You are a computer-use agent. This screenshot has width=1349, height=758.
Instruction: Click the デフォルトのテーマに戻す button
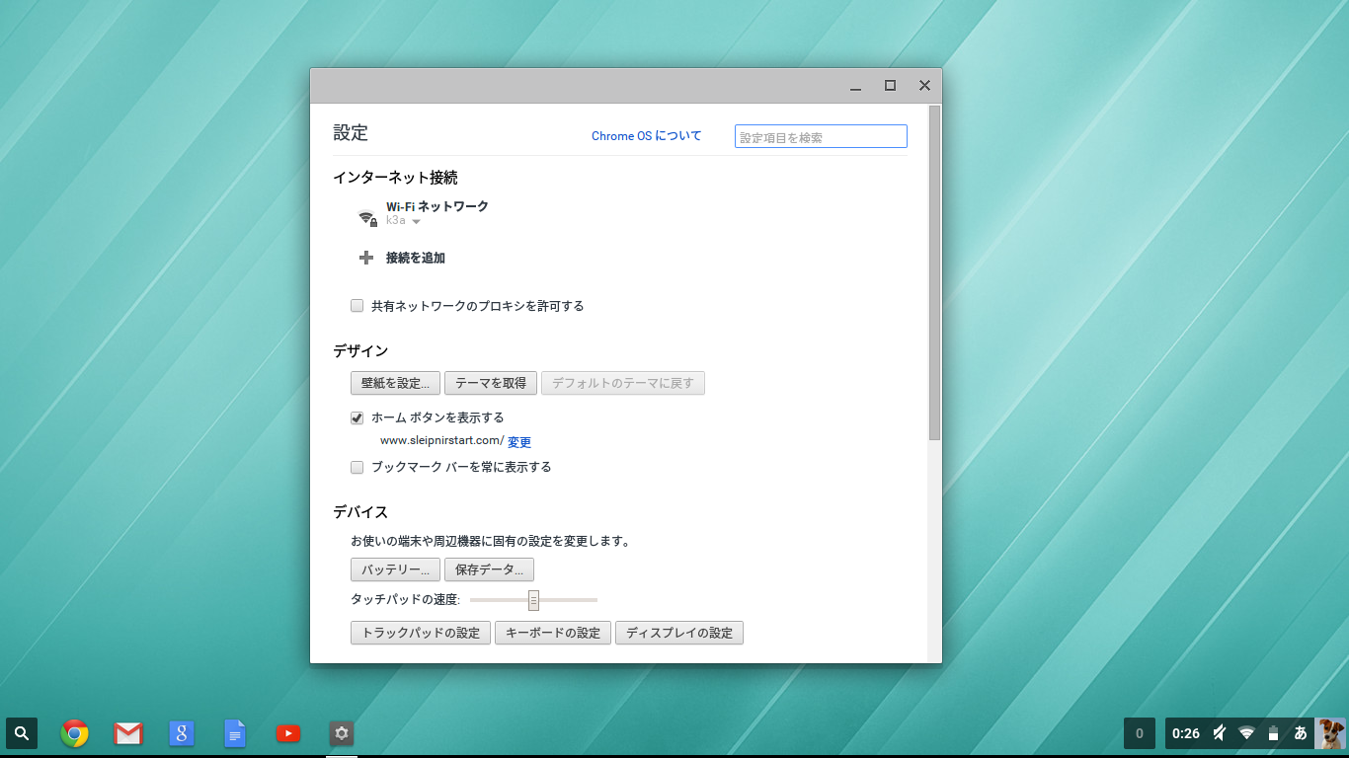(x=623, y=383)
